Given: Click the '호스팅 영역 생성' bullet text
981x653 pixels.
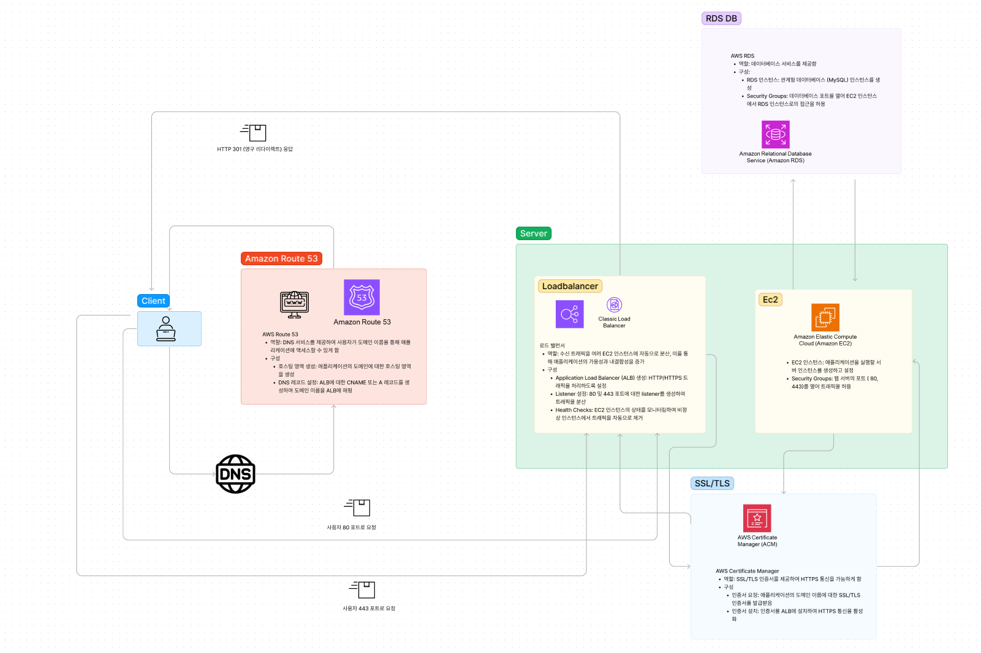Looking at the screenshot, I should pyautogui.click(x=344, y=370).
